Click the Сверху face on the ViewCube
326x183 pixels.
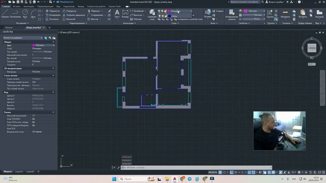[x=312, y=48]
